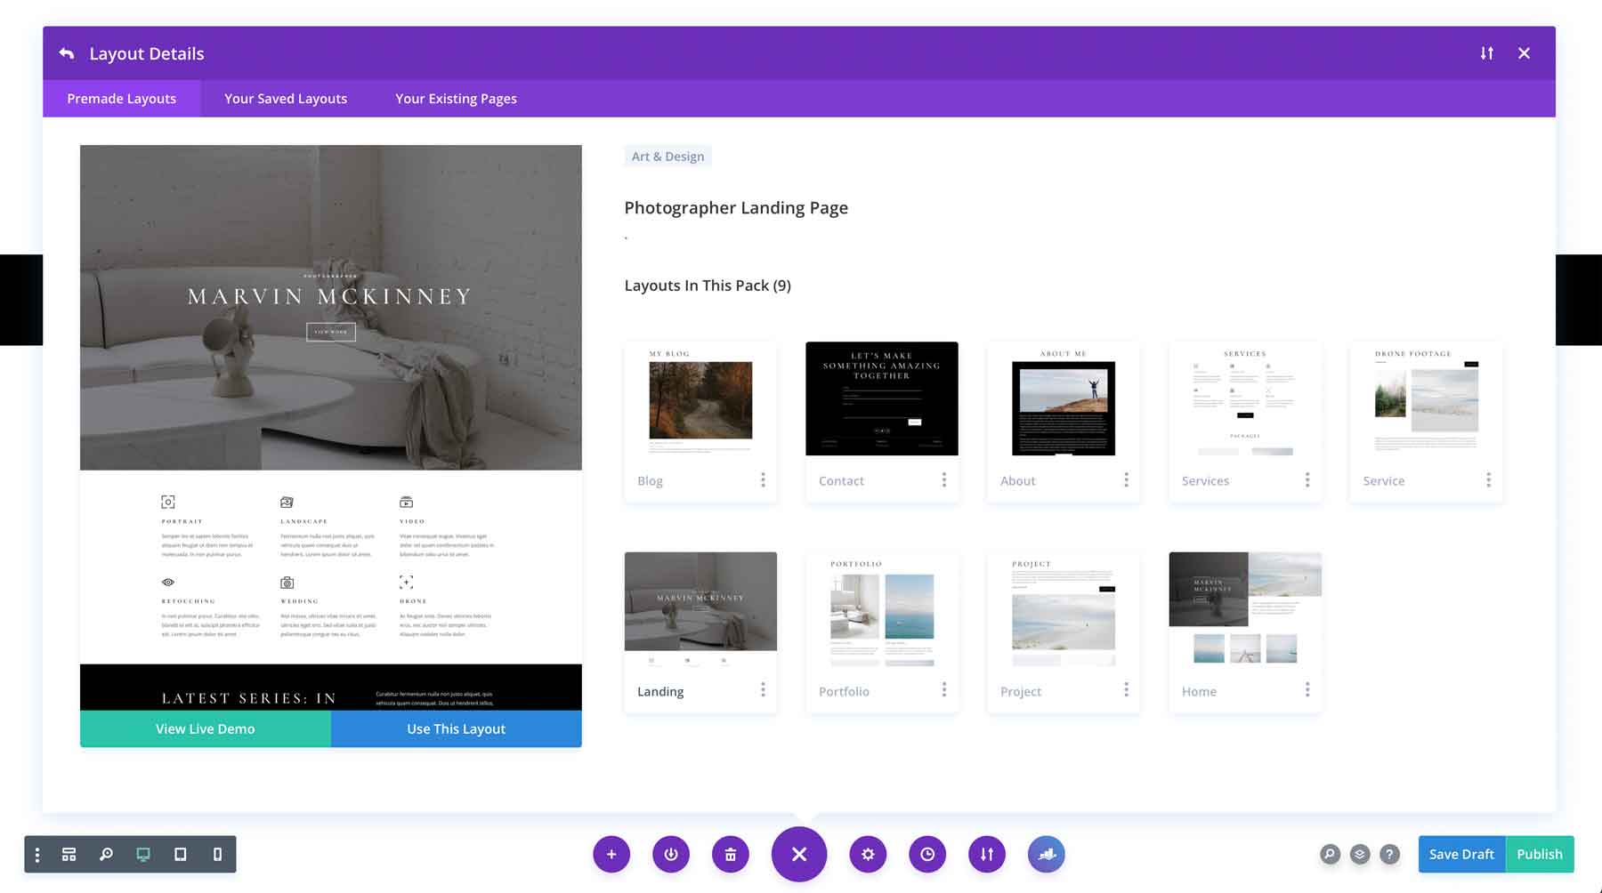The height and width of the screenshot is (893, 1602).
Task: Open the Your Existing Pages tab
Action: (x=456, y=98)
